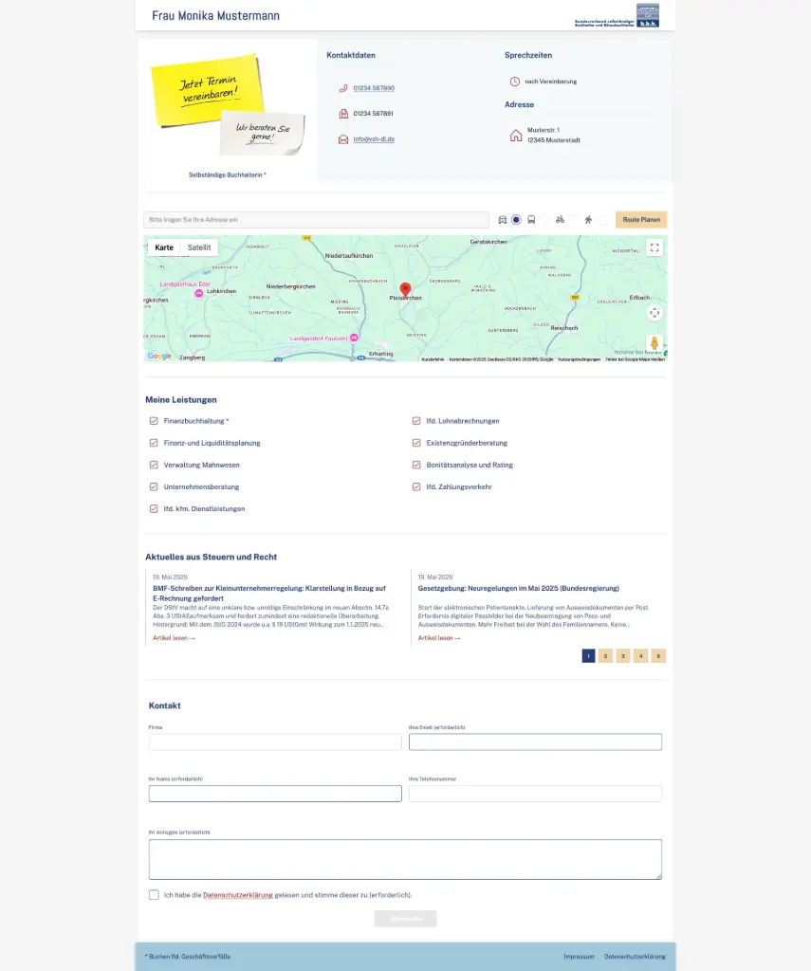Enter fullscreen mode on the Google map
Screen dimensions: 811x971
654,247
